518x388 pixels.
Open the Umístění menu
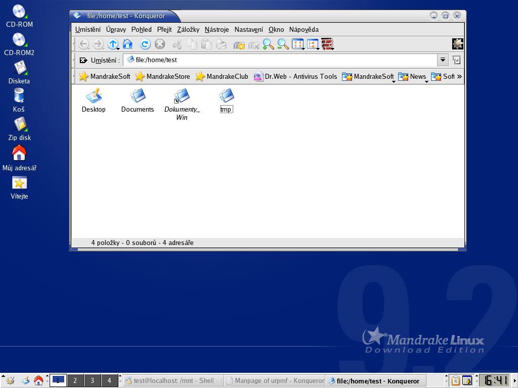coord(88,29)
